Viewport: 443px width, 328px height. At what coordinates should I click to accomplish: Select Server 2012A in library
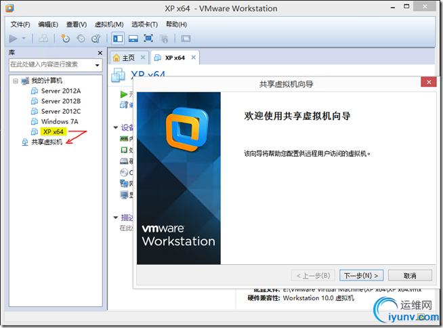(61, 91)
